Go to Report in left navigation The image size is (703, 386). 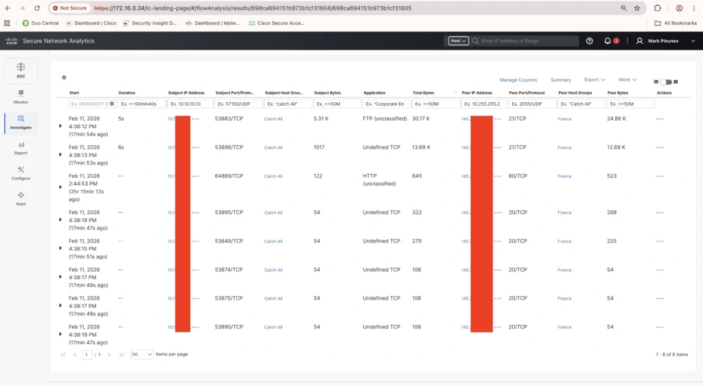point(21,147)
